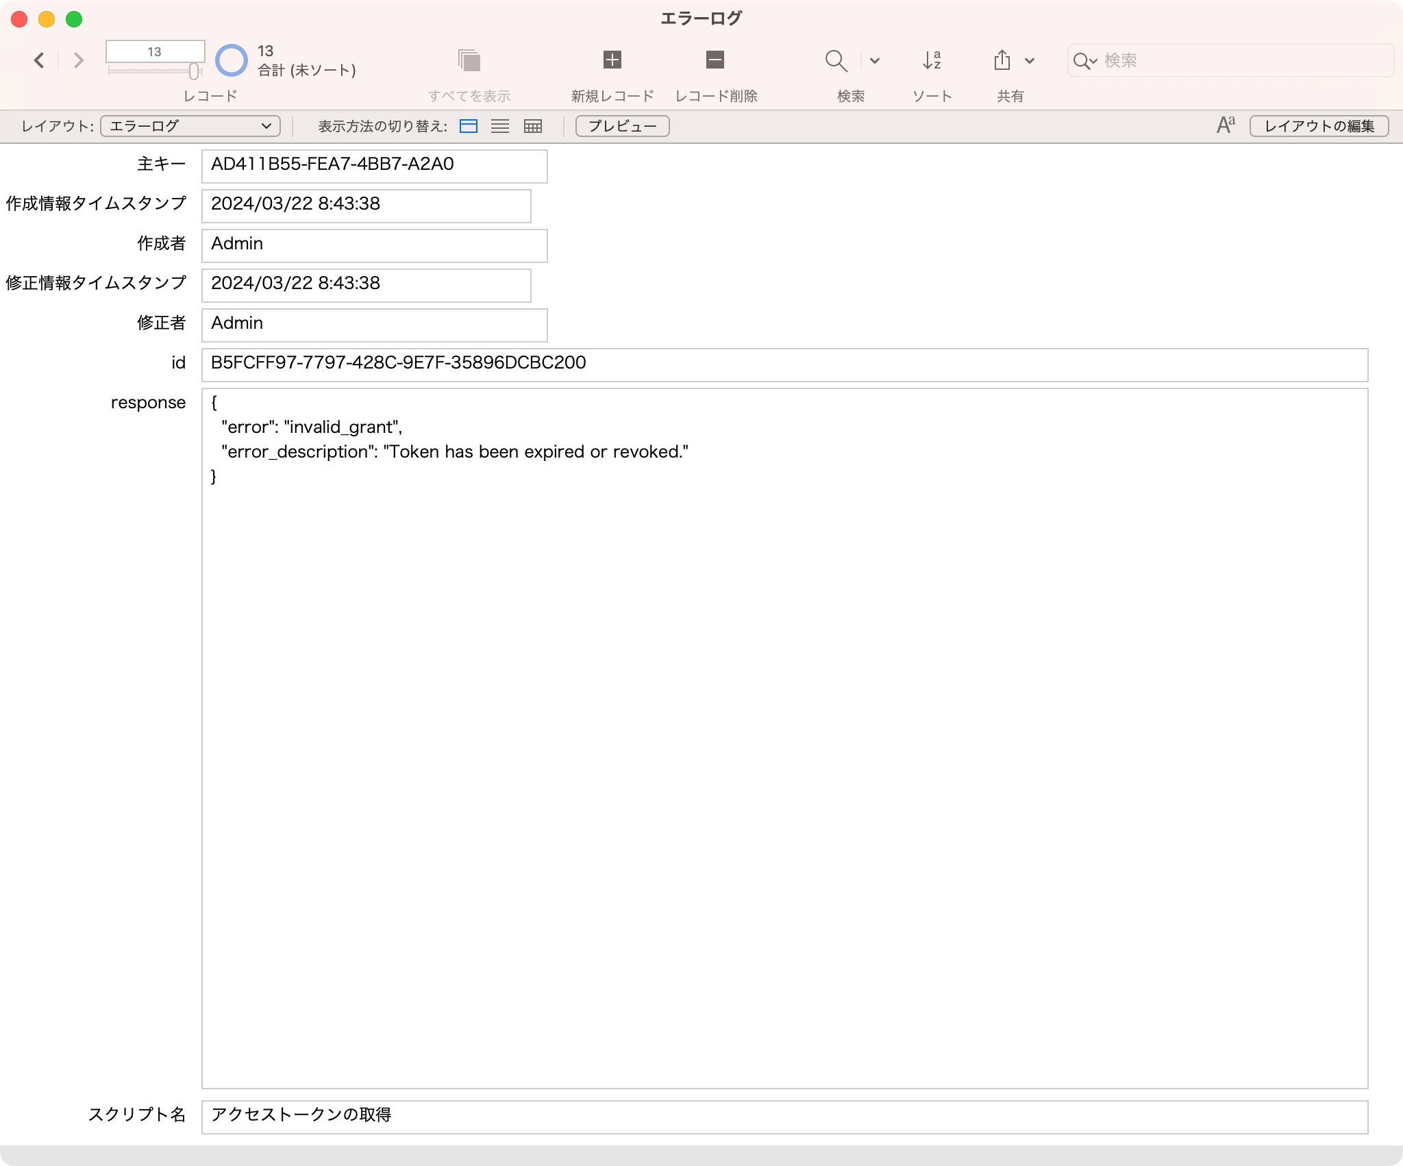Image resolution: width=1403 pixels, height=1166 pixels.
Task: Toggle the formatting bar Aa icon
Action: (x=1226, y=125)
